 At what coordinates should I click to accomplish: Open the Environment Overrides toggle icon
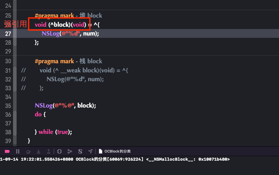[80, 151]
